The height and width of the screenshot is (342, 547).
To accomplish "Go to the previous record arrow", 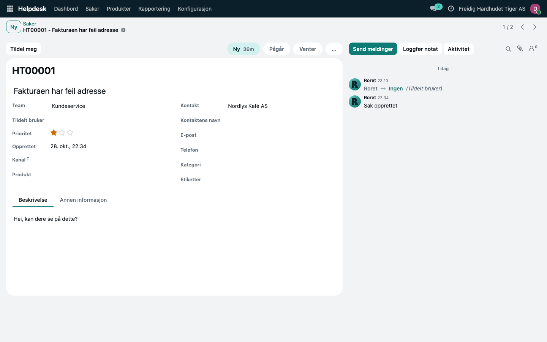I will 522,27.
